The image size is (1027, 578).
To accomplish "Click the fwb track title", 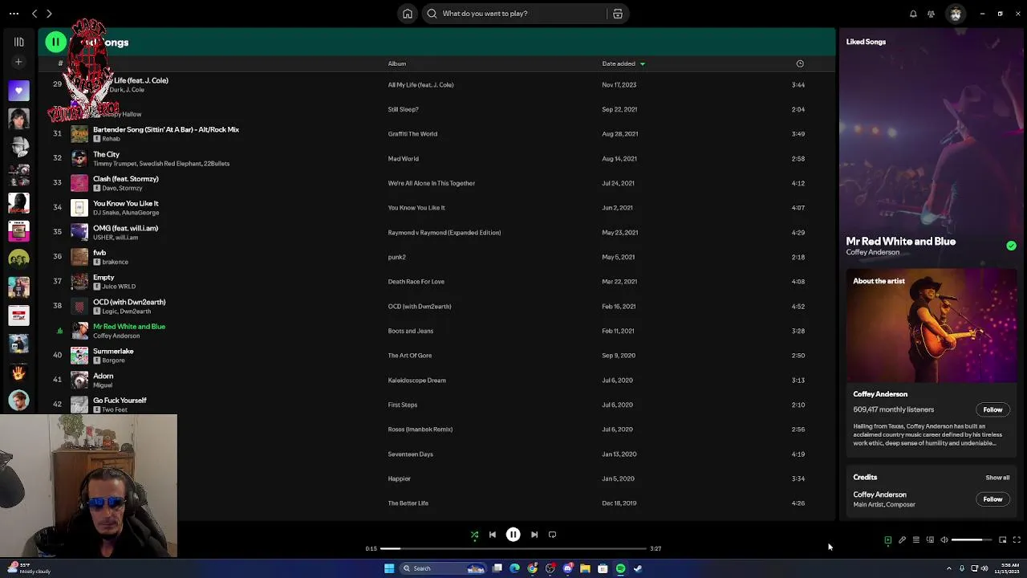I will point(99,253).
